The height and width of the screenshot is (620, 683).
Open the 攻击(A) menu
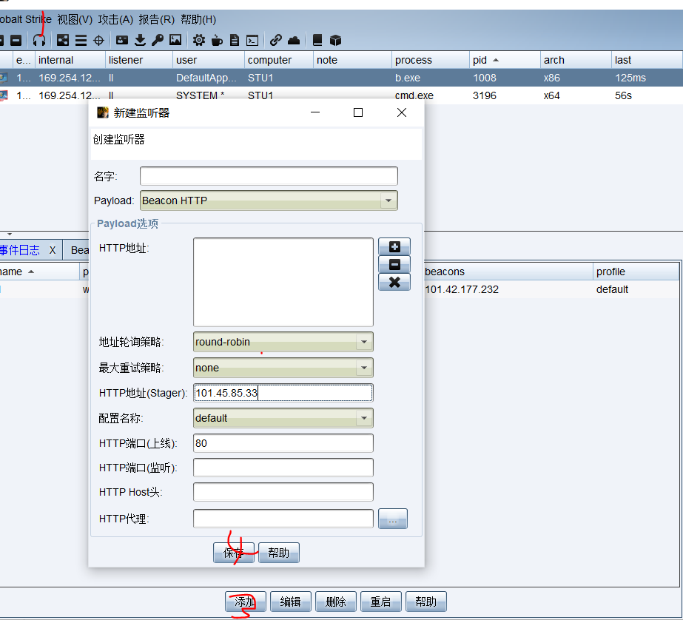tap(115, 19)
